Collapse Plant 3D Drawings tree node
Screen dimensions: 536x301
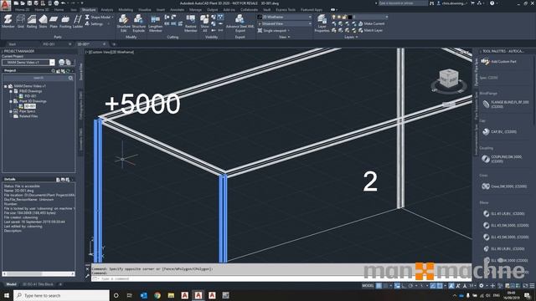[x=11, y=101]
